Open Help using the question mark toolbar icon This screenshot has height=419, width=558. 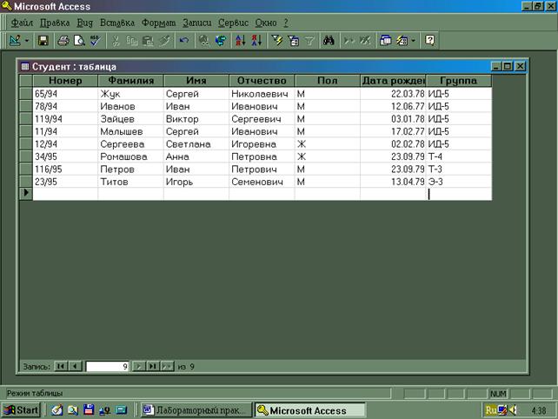(x=429, y=40)
